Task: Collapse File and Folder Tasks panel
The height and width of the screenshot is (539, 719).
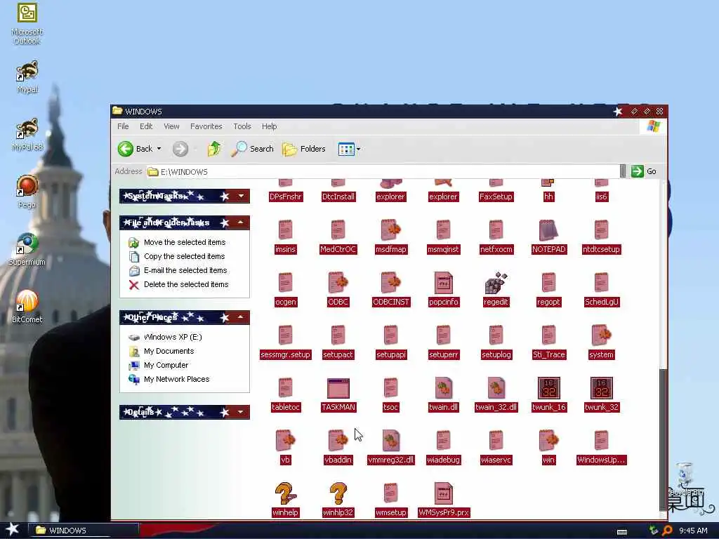Action: click(x=241, y=222)
